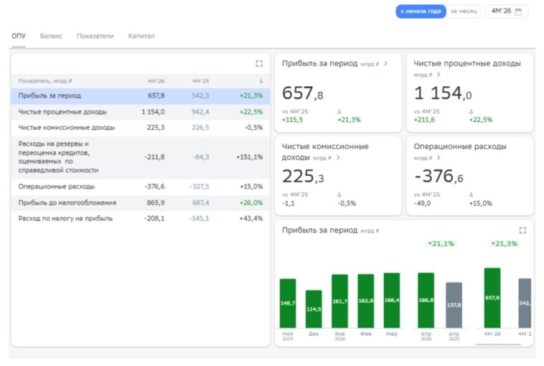Click the +21,1% growth label on chart

441,243
